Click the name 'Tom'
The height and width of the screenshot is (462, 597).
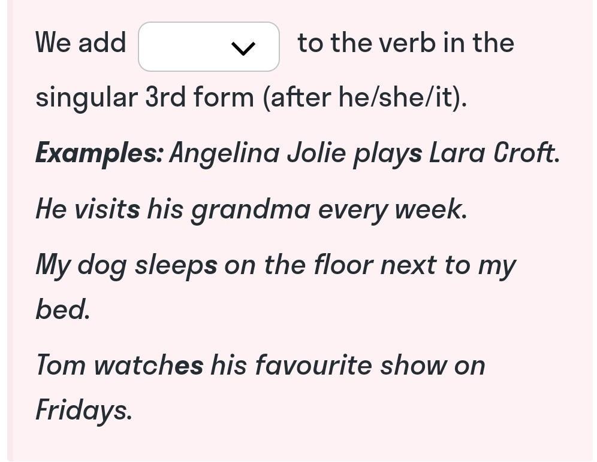pyautogui.click(x=61, y=366)
